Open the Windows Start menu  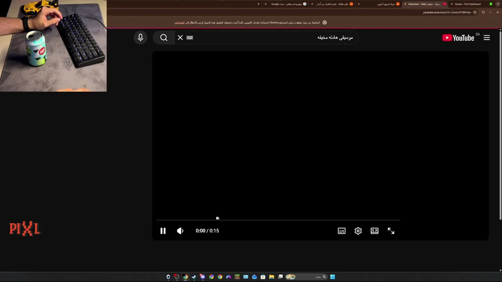[x=333, y=277]
